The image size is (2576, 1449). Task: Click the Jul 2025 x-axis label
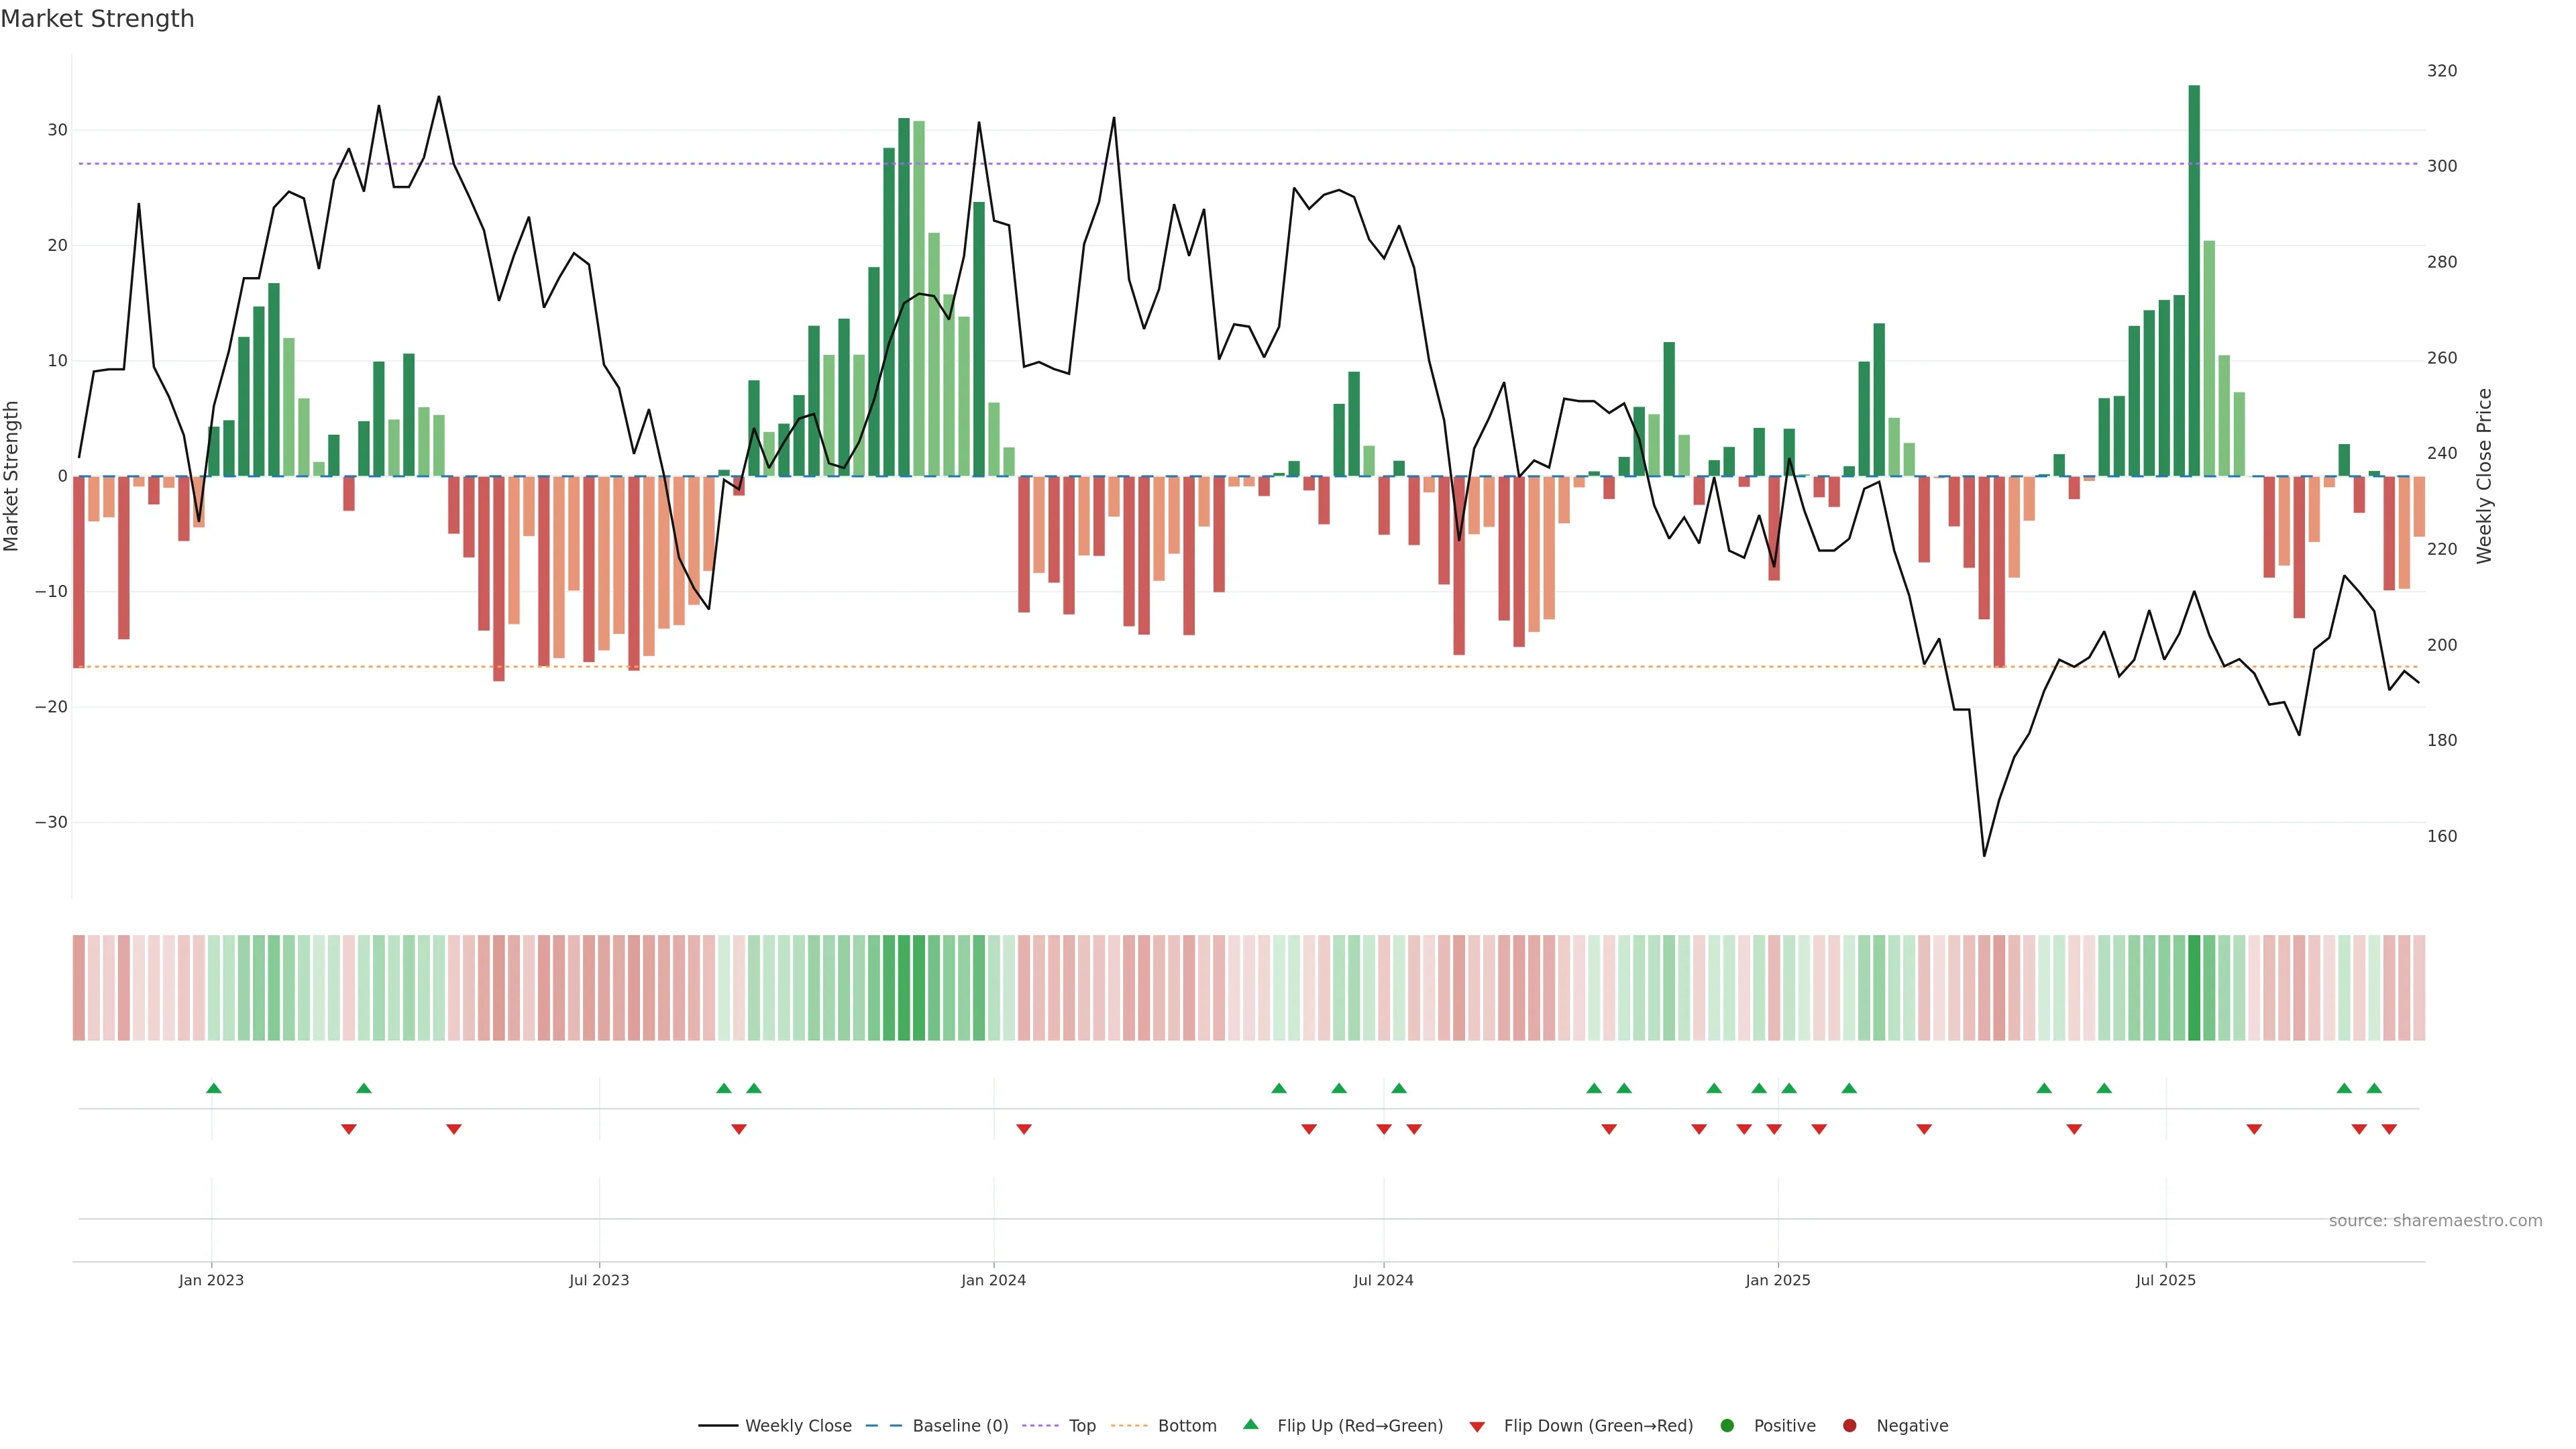pos(2165,1280)
